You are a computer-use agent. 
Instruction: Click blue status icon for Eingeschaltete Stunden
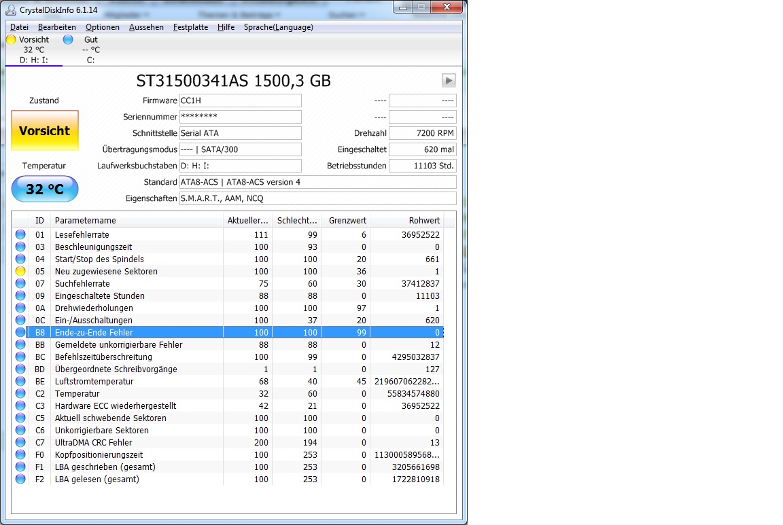[x=20, y=295]
